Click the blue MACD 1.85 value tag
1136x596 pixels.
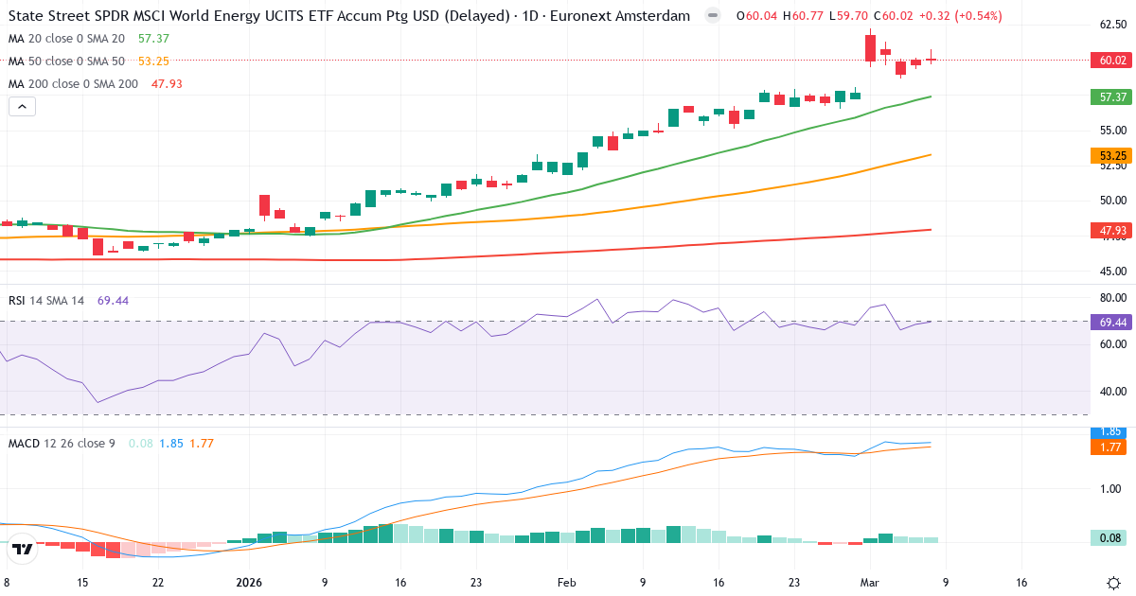(x=1112, y=431)
